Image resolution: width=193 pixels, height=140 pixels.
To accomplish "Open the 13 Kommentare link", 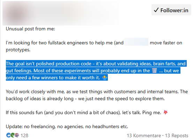I will click(x=144, y=135).
